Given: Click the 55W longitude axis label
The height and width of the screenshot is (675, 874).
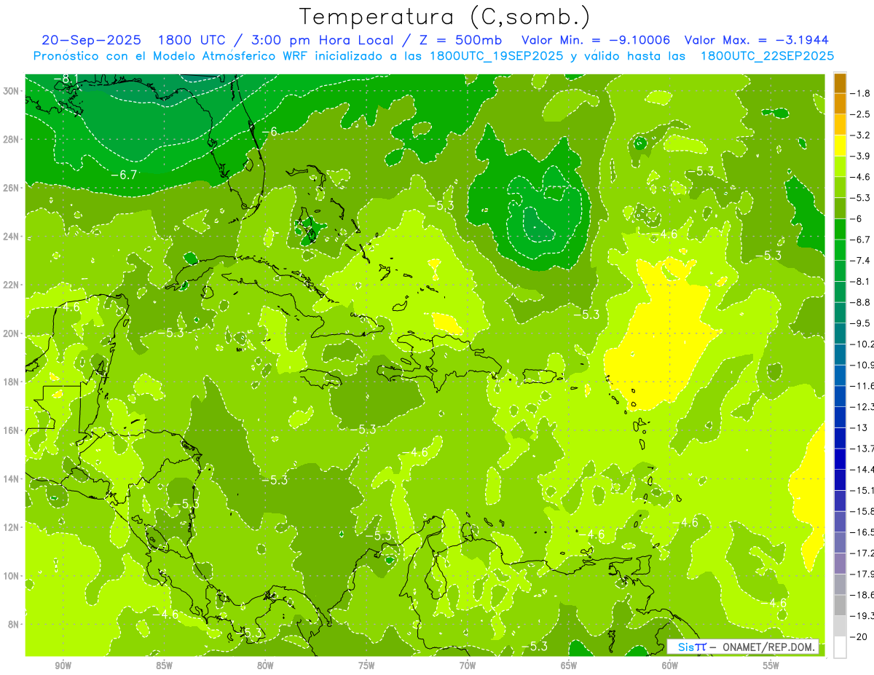Looking at the screenshot, I should tap(771, 665).
